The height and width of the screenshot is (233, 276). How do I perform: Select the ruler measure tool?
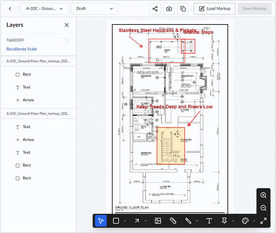(173, 221)
